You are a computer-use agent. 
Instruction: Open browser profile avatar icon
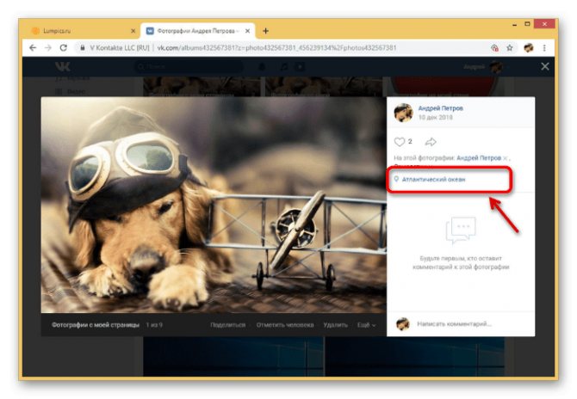coord(529,48)
